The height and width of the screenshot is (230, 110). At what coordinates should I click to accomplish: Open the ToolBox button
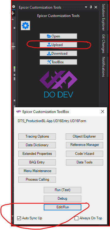(x=58, y=62)
